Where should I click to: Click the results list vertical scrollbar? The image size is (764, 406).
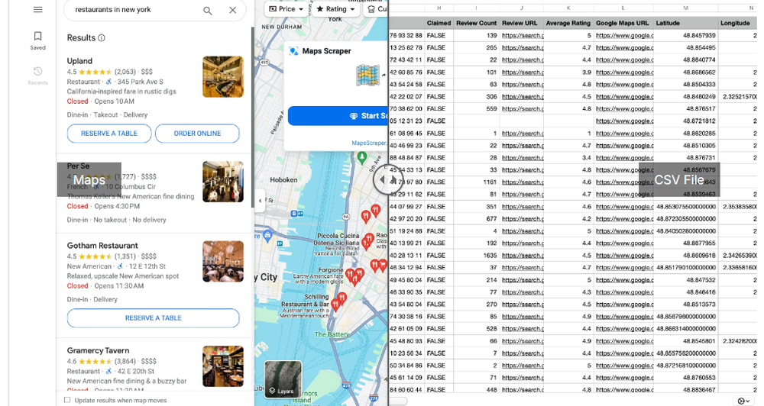[x=252, y=117]
